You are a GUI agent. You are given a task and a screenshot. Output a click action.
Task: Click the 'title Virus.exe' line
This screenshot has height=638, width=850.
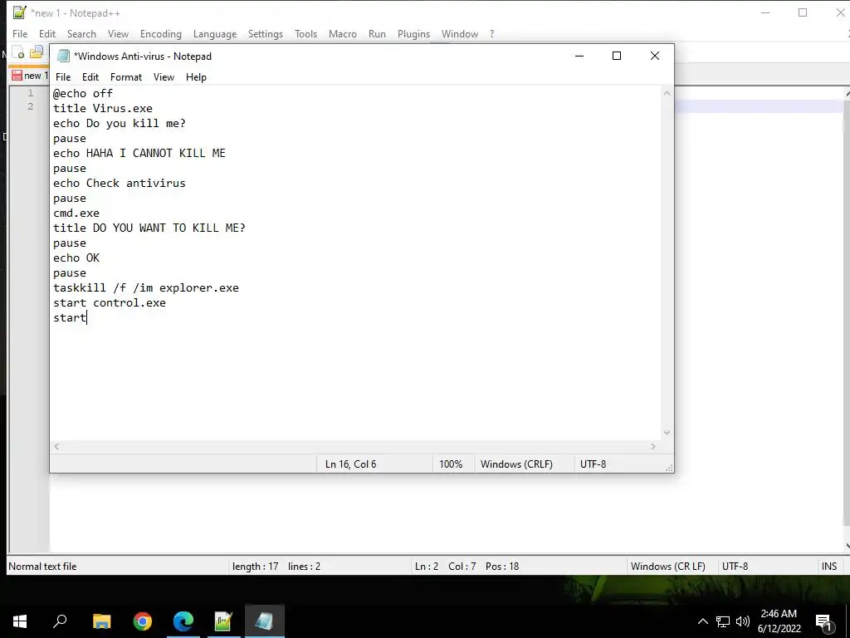click(x=103, y=109)
